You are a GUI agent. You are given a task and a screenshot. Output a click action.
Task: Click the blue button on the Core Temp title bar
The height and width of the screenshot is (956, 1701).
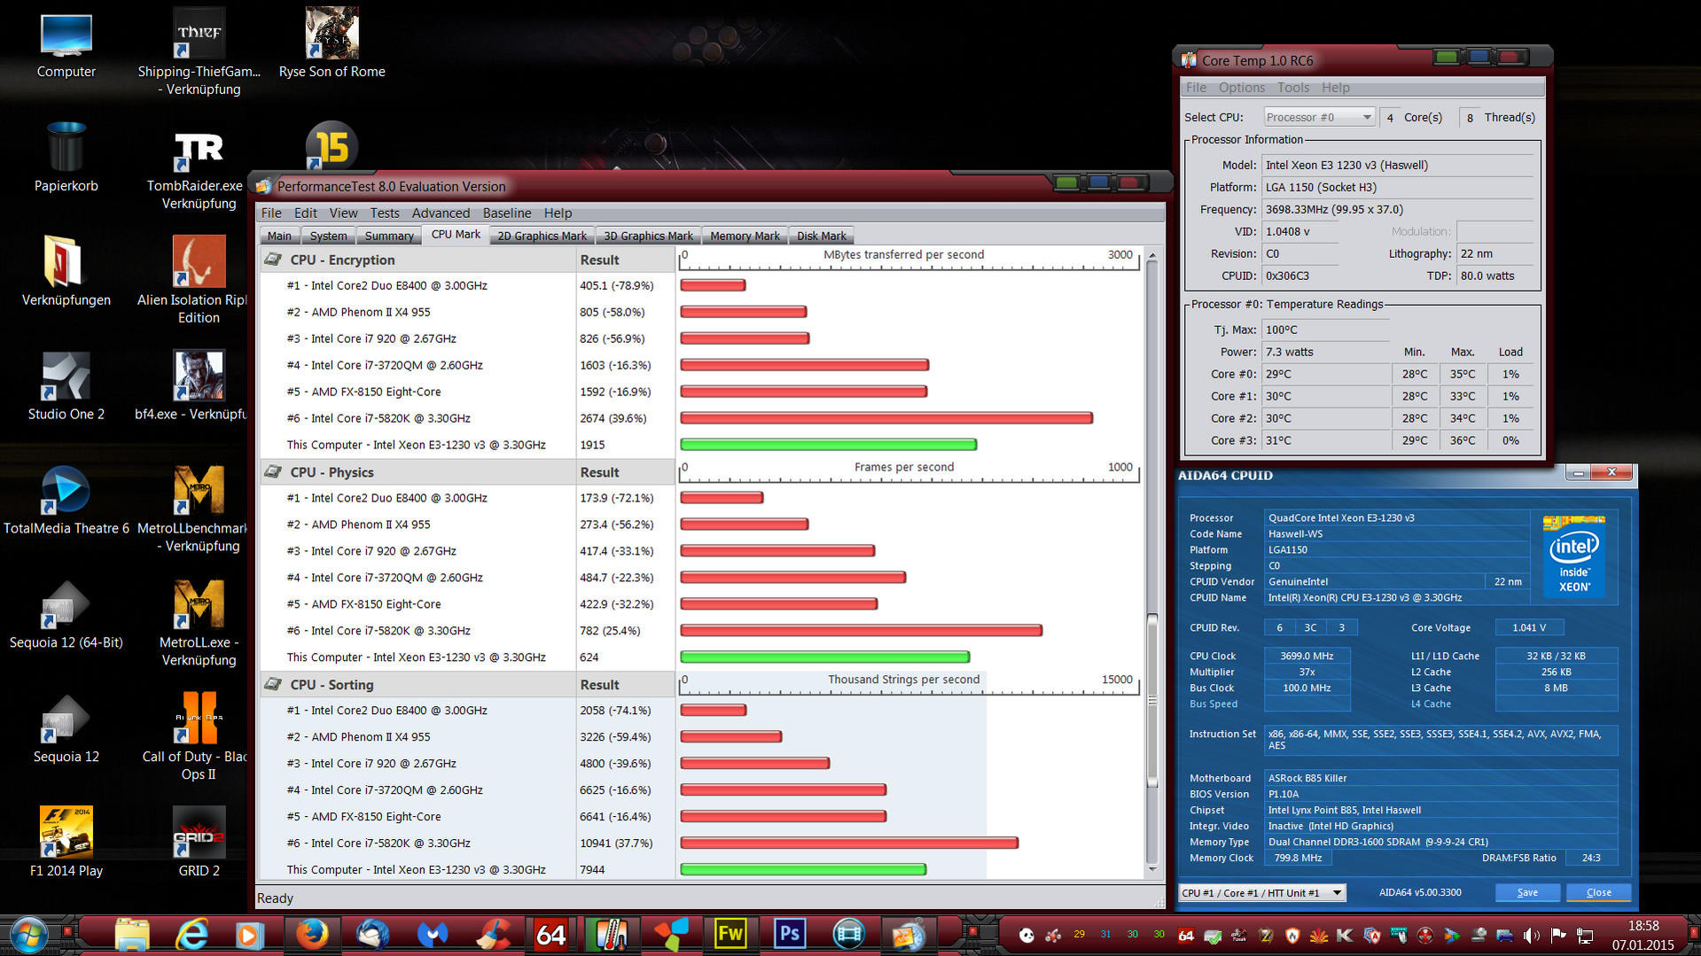tap(1478, 58)
